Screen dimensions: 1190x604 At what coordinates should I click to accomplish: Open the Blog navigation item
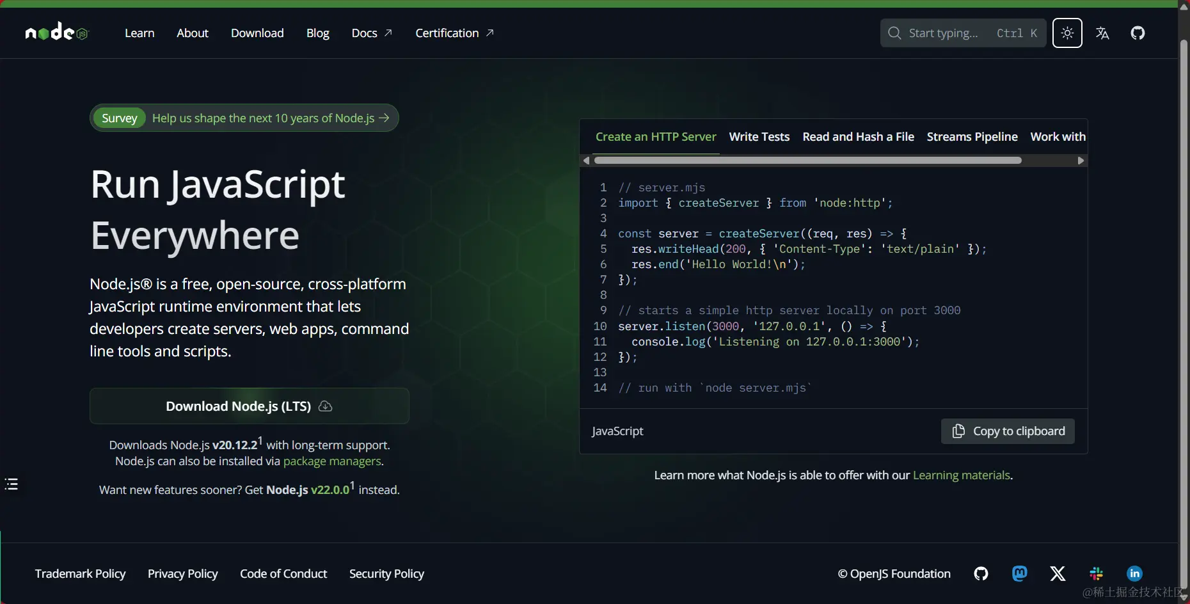317,33
